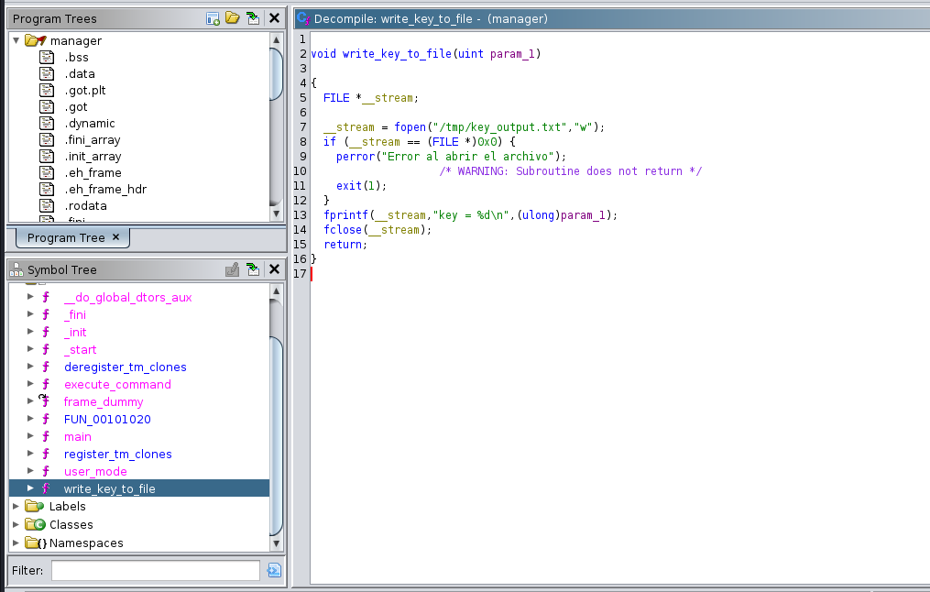Expand the Labels folder in Symbol Tree
Viewport: 930px width, 592px height.
(x=16, y=506)
